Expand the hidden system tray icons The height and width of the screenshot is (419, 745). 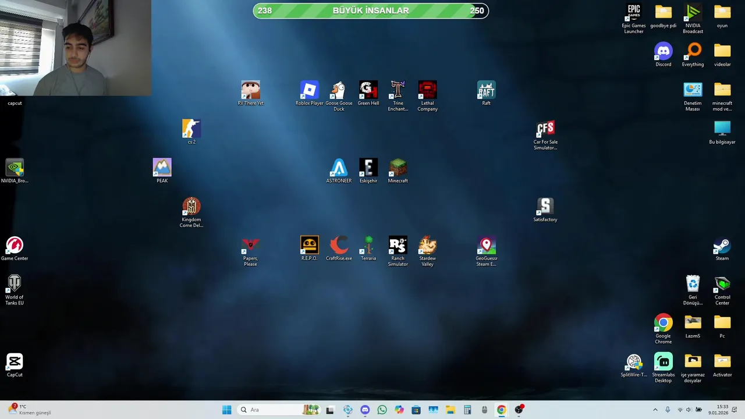click(655, 410)
